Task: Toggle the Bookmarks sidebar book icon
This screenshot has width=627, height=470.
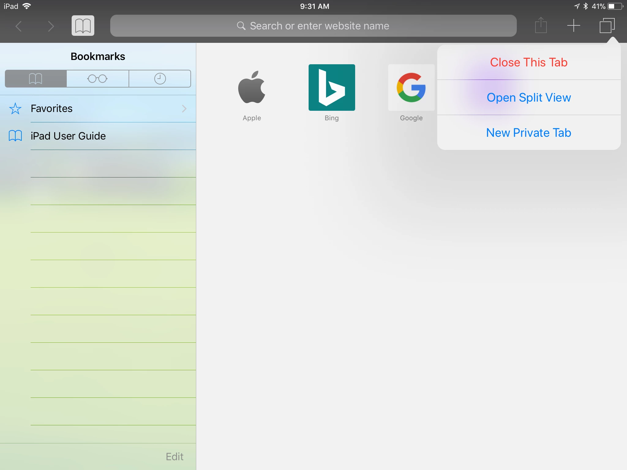Action: 83,26
